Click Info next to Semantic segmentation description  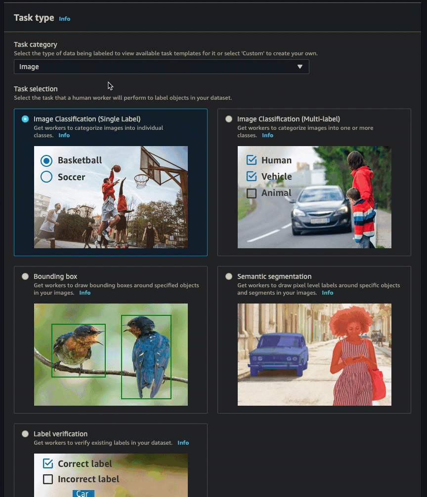pos(327,293)
